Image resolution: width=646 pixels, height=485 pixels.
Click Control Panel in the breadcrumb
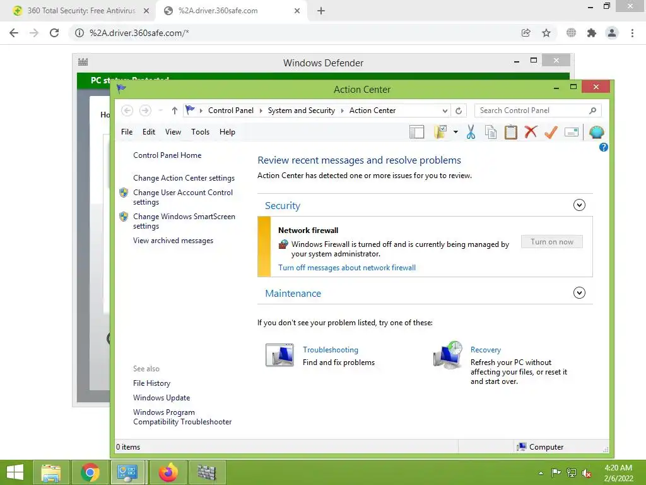click(x=231, y=111)
